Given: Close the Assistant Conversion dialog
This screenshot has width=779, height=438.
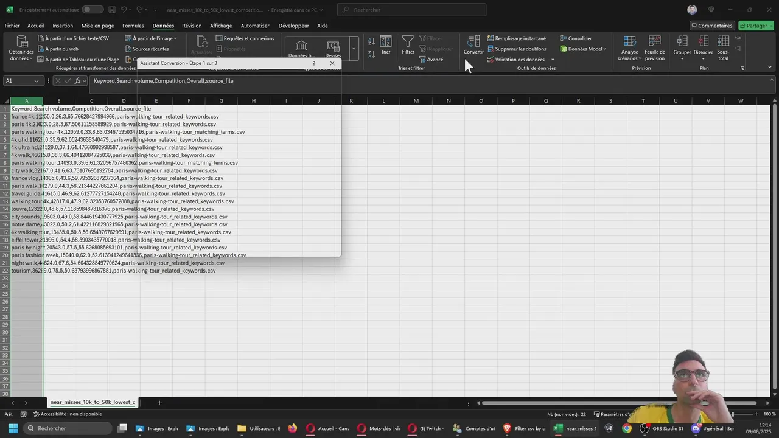Looking at the screenshot, I should pyautogui.click(x=332, y=63).
